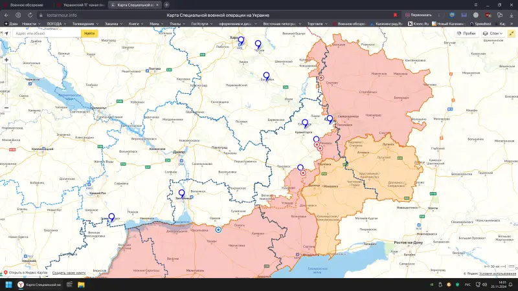Click the map zoom slider track
The width and height of the screenshot is (518, 291).
click(x=6, y=84)
